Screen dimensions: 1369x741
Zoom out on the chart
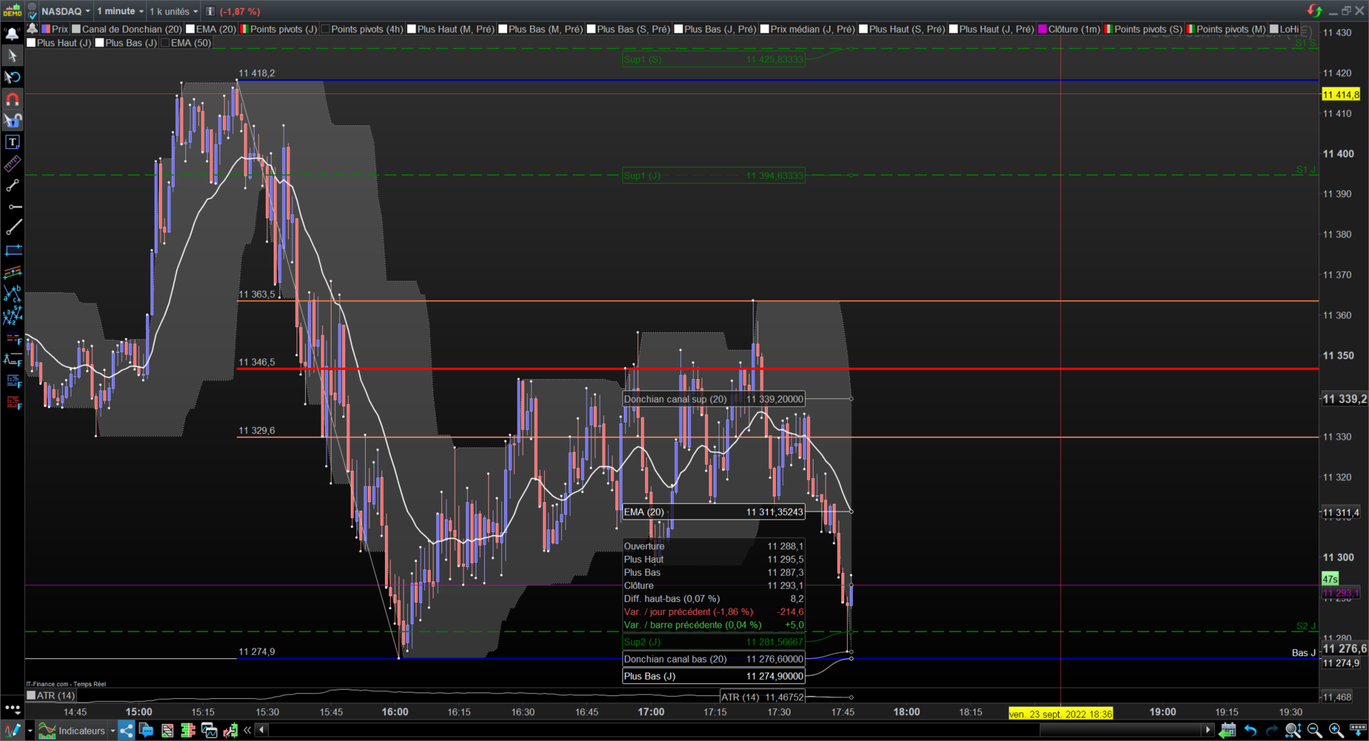(x=1315, y=730)
